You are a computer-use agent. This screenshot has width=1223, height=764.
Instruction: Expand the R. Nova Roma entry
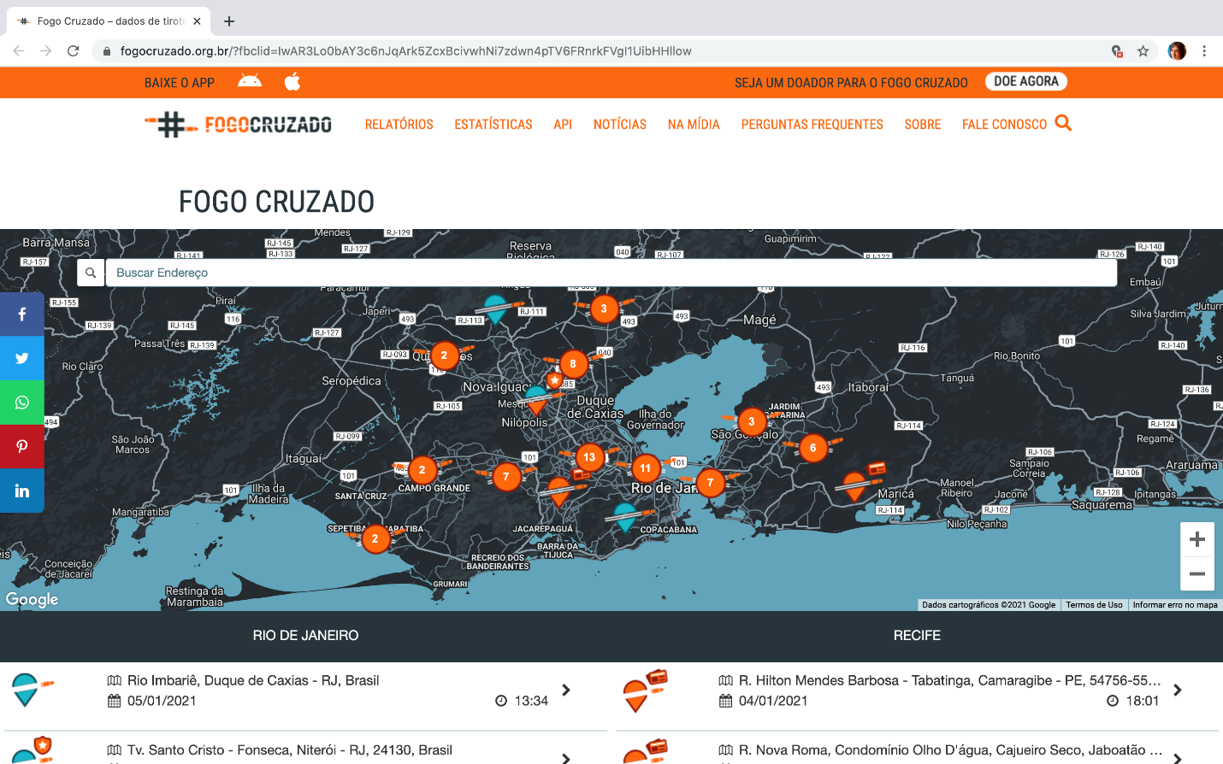[1178, 757]
